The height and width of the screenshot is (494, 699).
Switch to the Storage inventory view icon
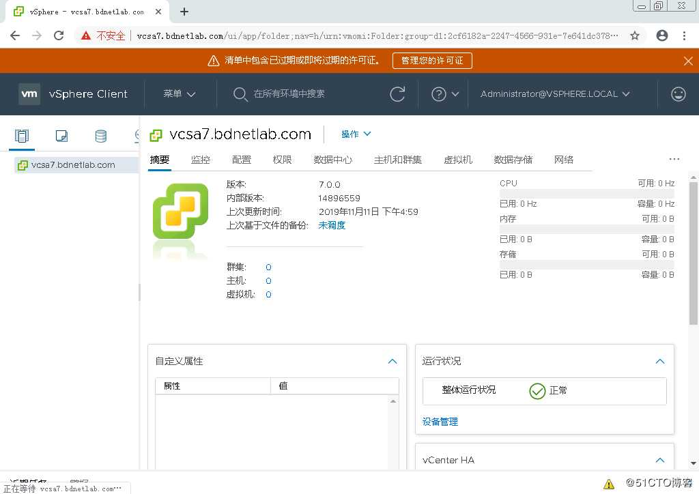(x=101, y=136)
